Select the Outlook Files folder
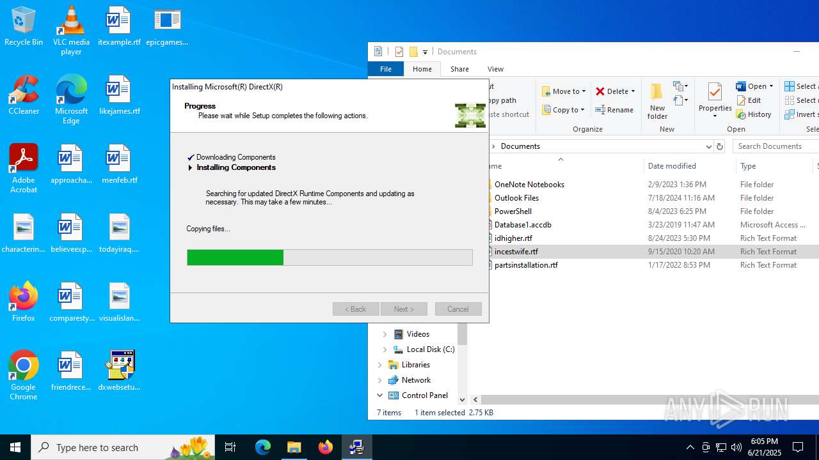This screenshot has height=460, width=819. pos(516,198)
